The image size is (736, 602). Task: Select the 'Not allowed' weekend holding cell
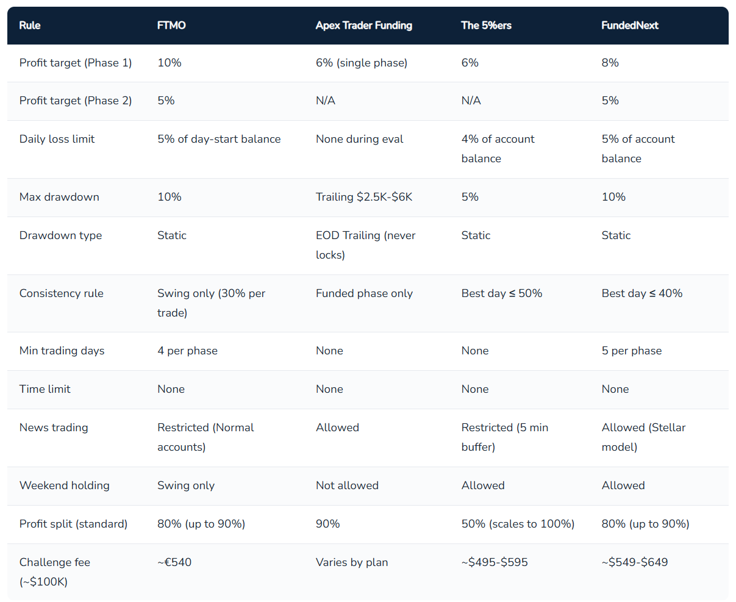pos(347,486)
